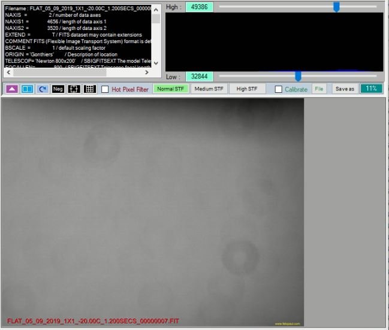Click the vertical scrollbar thumb in header panel
This screenshot has height=330, width=389.
(156, 19)
